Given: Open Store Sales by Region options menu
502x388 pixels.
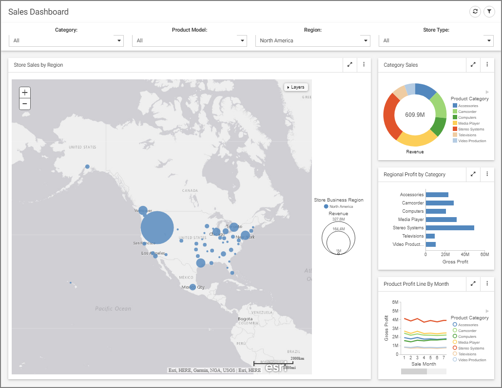Looking at the screenshot, I should (x=364, y=64).
